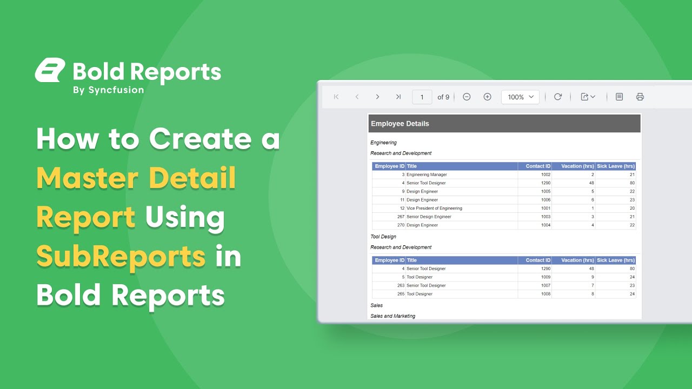Image resolution: width=692 pixels, height=389 pixels.
Task: Jump to the last report page
Action: point(398,97)
